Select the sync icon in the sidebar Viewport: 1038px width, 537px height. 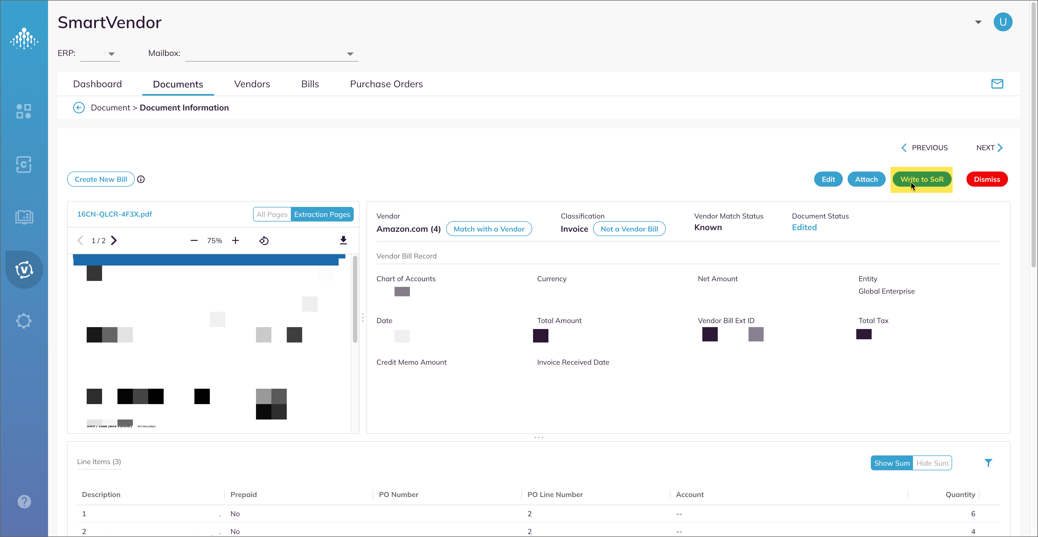click(23, 165)
